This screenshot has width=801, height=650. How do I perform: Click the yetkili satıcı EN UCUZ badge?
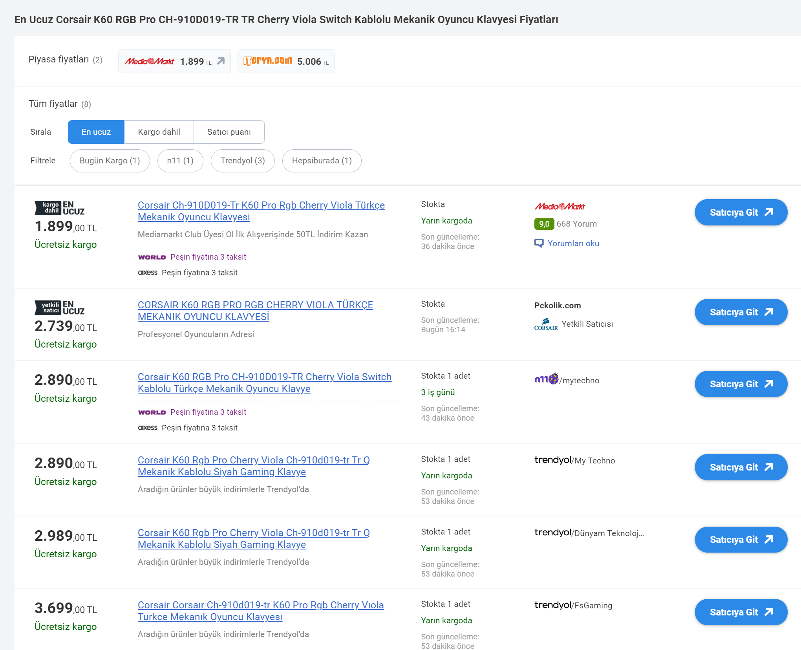pyautogui.click(x=60, y=308)
